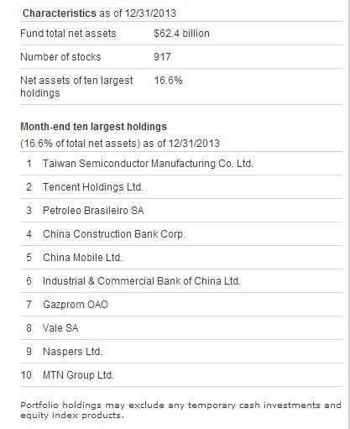Select the Fund total net assets label
This screenshot has width=350, height=429.
click(x=68, y=34)
